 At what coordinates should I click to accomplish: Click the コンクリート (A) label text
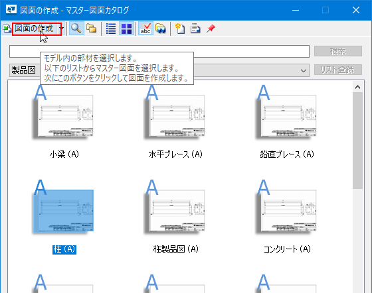tap(287, 249)
